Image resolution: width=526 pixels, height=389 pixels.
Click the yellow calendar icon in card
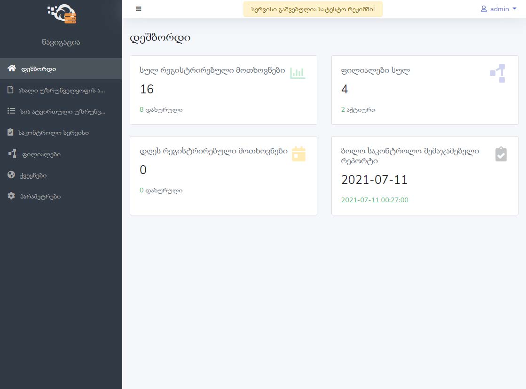click(298, 154)
